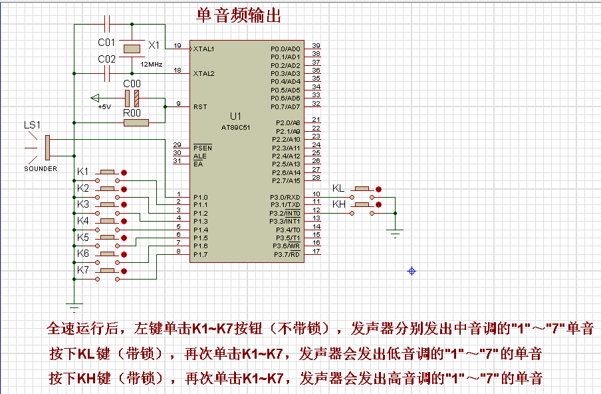Click the P2.7/A15 pin label
601x394 pixels.
pos(286,181)
